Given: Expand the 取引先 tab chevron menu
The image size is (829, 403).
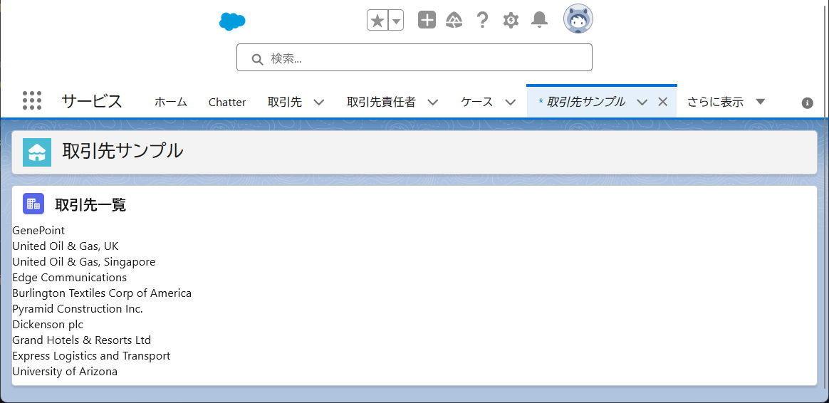Looking at the screenshot, I should tap(319, 102).
